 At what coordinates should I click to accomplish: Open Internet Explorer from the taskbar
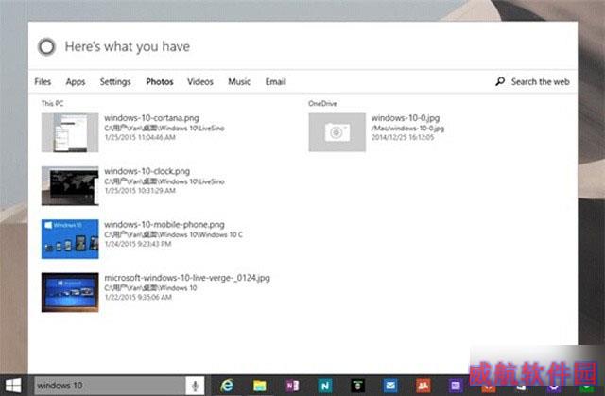(x=227, y=386)
